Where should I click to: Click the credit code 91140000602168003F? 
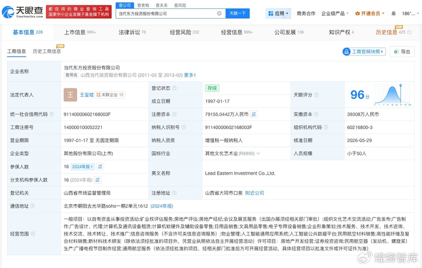click(x=87, y=114)
